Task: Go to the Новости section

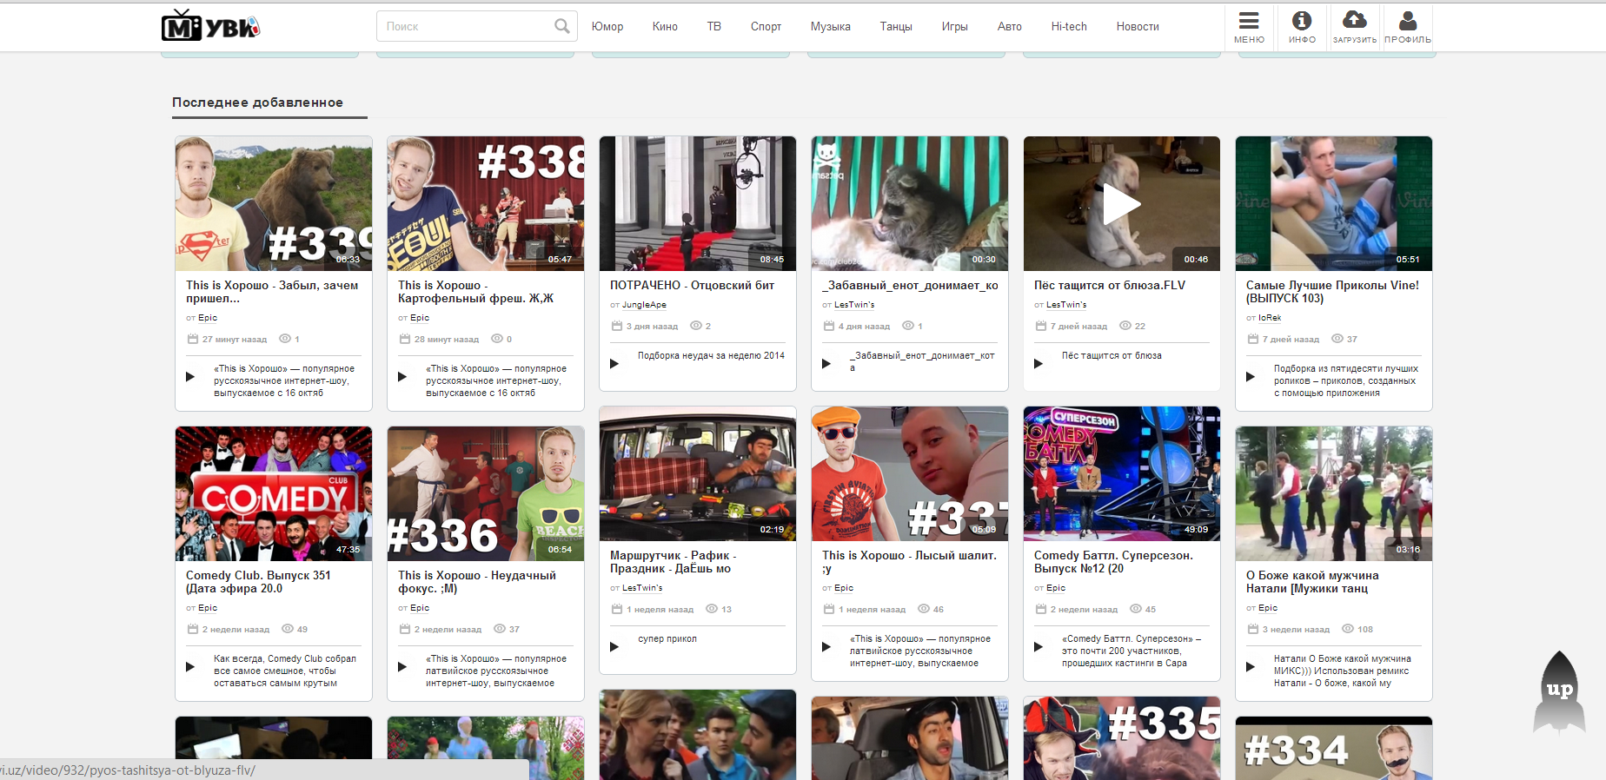Action: click(x=1138, y=27)
